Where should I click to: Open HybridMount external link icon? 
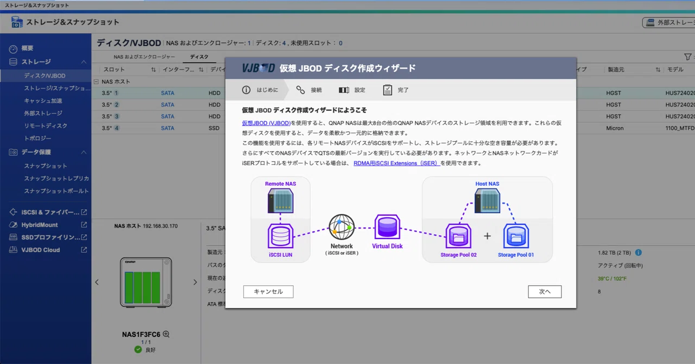84,224
